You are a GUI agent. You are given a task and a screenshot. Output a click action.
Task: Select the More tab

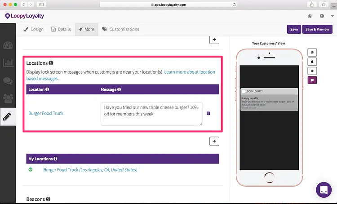(86, 29)
